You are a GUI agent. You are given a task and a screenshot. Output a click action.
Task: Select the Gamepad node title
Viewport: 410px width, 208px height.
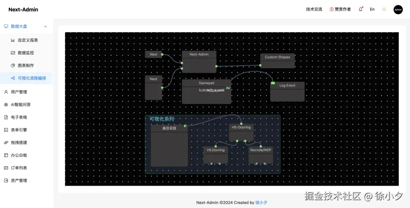pos(206,83)
